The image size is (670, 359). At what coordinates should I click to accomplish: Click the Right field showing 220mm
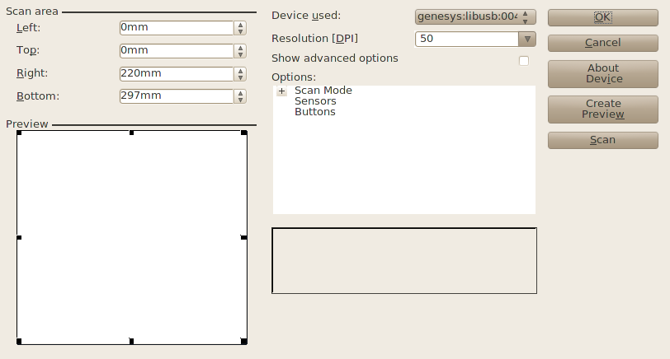pyautogui.click(x=177, y=74)
